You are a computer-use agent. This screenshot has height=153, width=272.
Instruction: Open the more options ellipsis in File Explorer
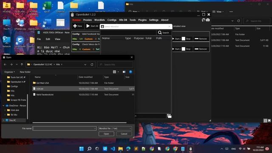(x=231, y=11)
